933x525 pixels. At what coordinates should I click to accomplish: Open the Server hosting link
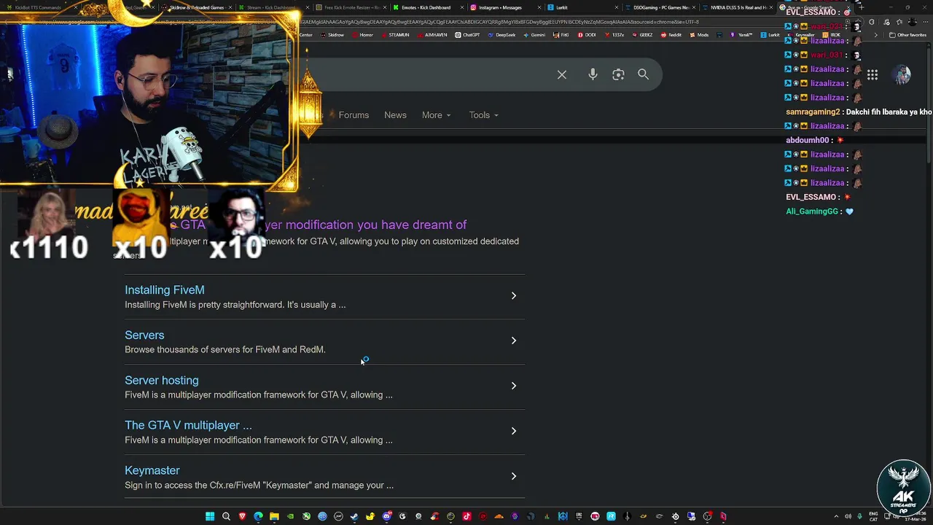point(161,380)
